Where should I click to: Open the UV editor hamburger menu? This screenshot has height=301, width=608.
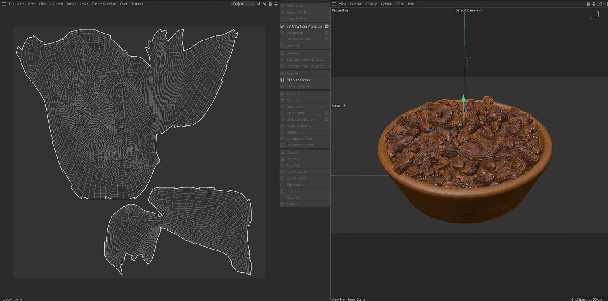coord(4,4)
